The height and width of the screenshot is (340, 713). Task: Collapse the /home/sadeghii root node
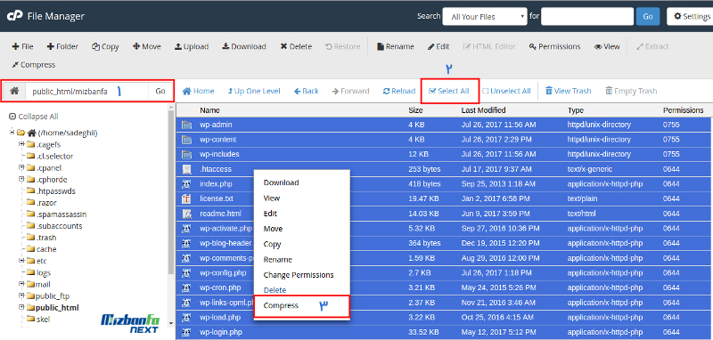[12, 132]
